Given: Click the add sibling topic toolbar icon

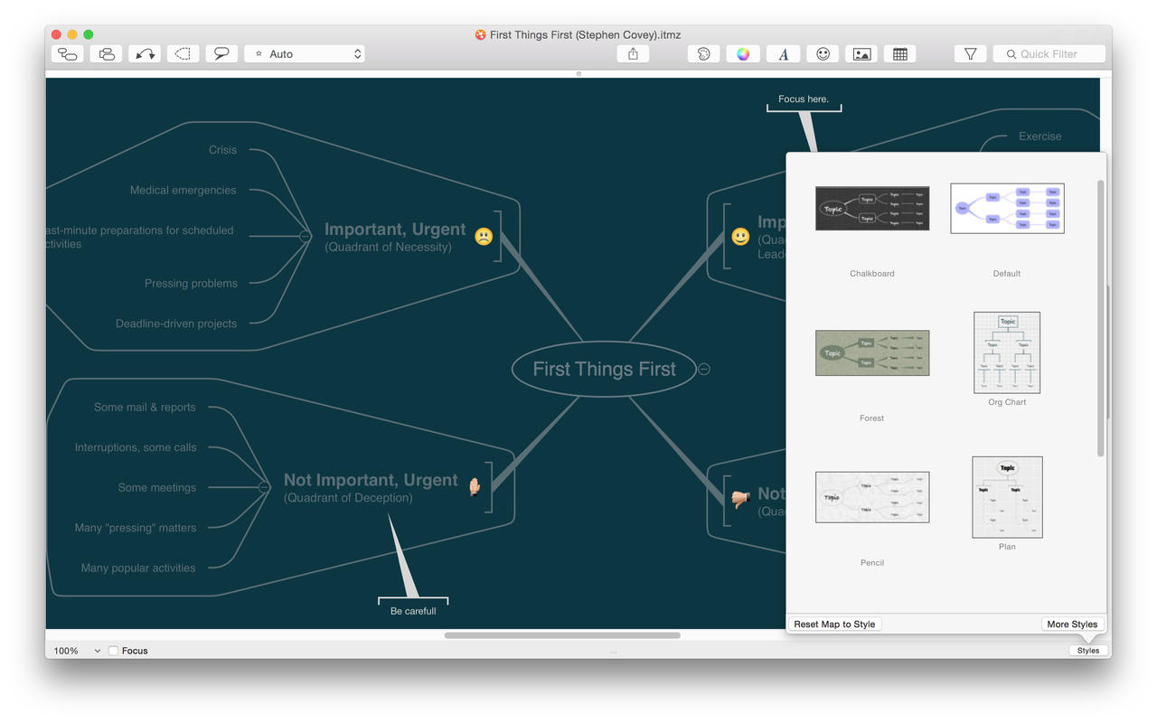Looking at the screenshot, I should tap(107, 54).
